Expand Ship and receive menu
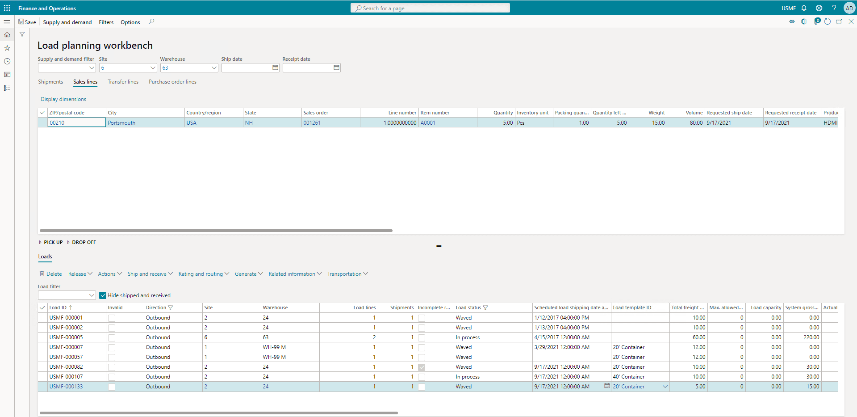Screen dimensions: 857x417 (x=150, y=274)
